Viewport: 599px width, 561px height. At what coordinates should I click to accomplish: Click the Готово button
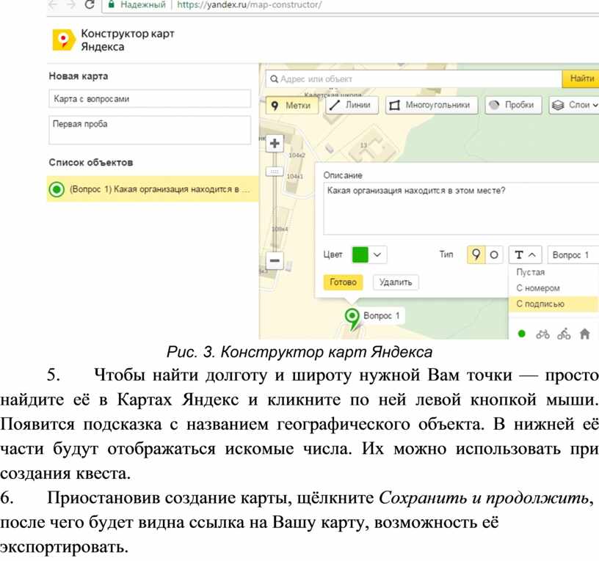pos(343,282)
